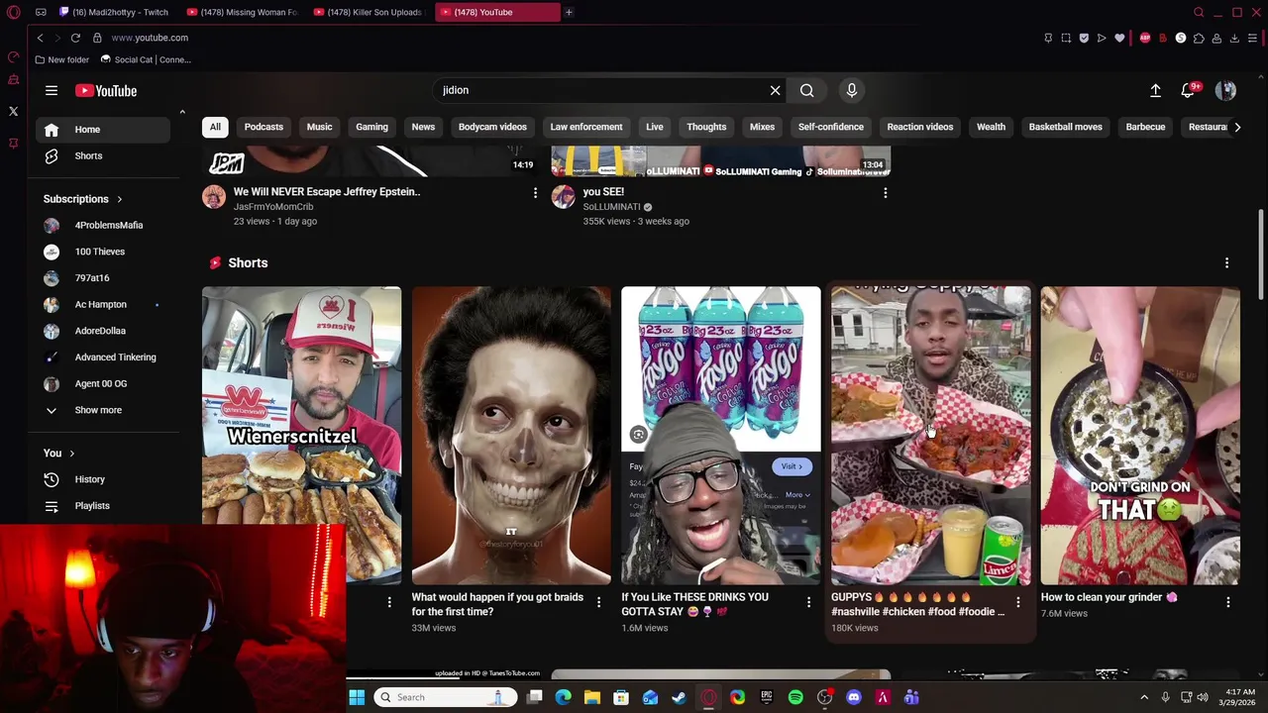Viewport: 1268px width, 713px height.
Task: Select the Law enforcement filter chip
Action: point(586,127)
